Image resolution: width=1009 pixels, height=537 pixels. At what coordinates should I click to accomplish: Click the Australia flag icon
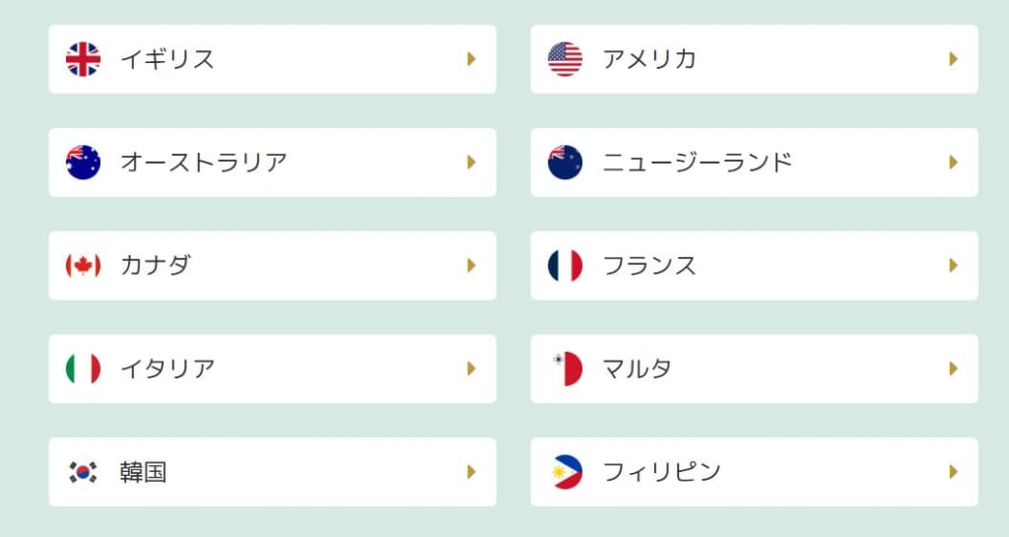click(x=83, y=163)
